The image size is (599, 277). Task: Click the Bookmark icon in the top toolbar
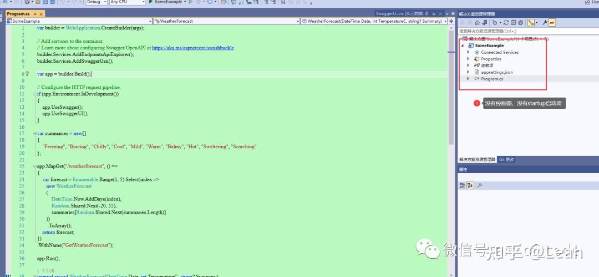click(x=283, y=2)
